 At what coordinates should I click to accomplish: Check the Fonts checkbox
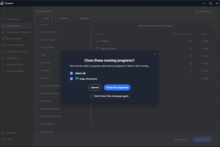37,55
